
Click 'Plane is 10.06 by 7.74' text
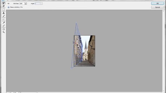coord(16,7)
